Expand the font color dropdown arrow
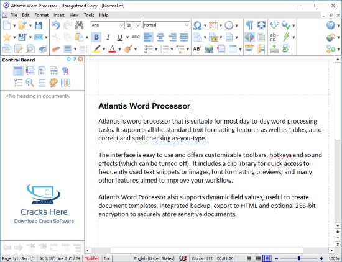 (x=119, y=49)
